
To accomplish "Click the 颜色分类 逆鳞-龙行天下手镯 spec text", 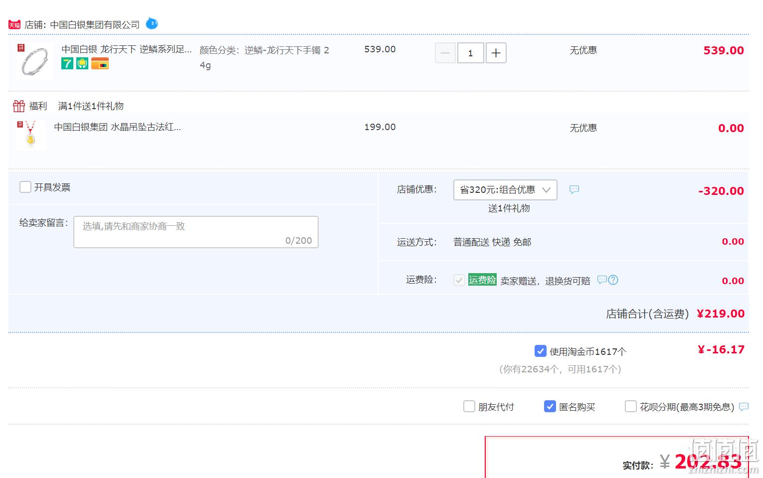I will point(264,57).
